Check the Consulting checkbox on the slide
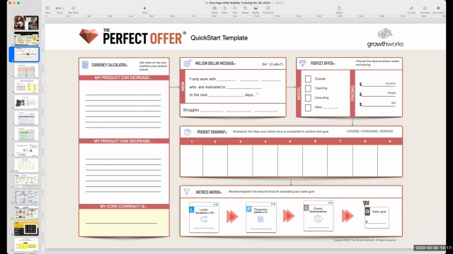The width and height of the screenshot is (453, 254). tap(308, 98)
